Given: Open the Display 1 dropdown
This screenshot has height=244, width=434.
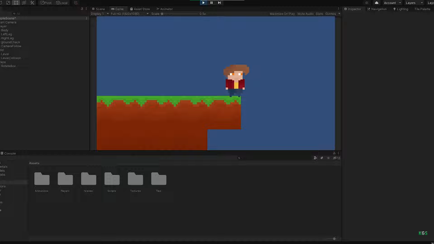Looking at the screenshot, I should click(98, 14).
